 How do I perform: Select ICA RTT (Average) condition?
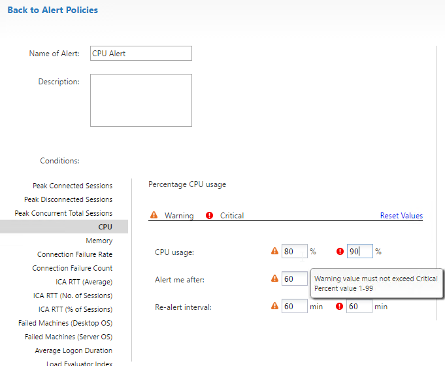tap(84, 282)
